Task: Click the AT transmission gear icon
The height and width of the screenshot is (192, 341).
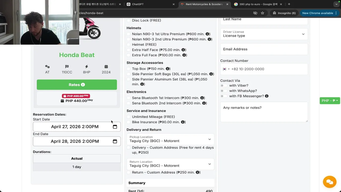Action: [x=47, y=67]
